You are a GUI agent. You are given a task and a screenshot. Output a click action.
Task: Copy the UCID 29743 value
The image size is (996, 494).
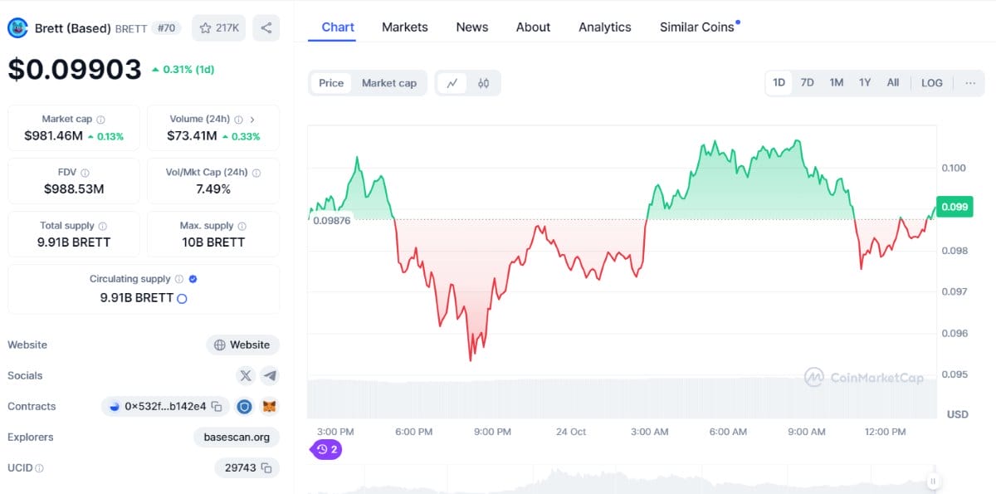coord(268,467)
